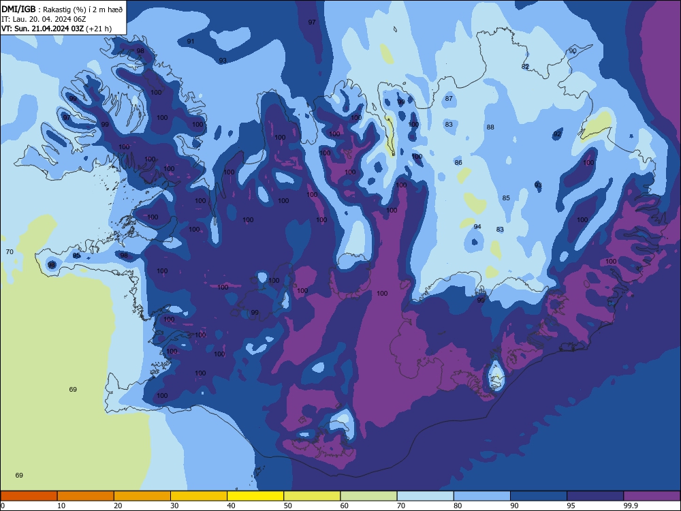Click the legend tick label '30'
Image resolution: width=681 pixels, height=511 pixels.
[174, 506]
